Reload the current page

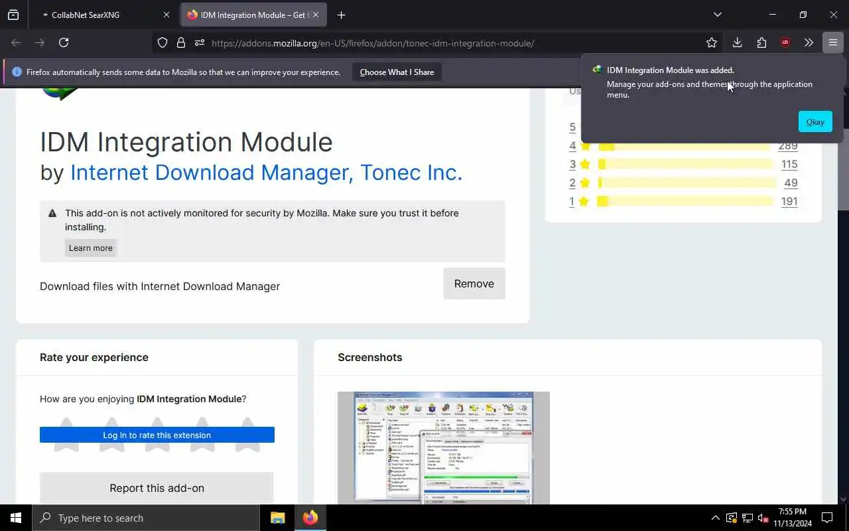click(64, 42)
